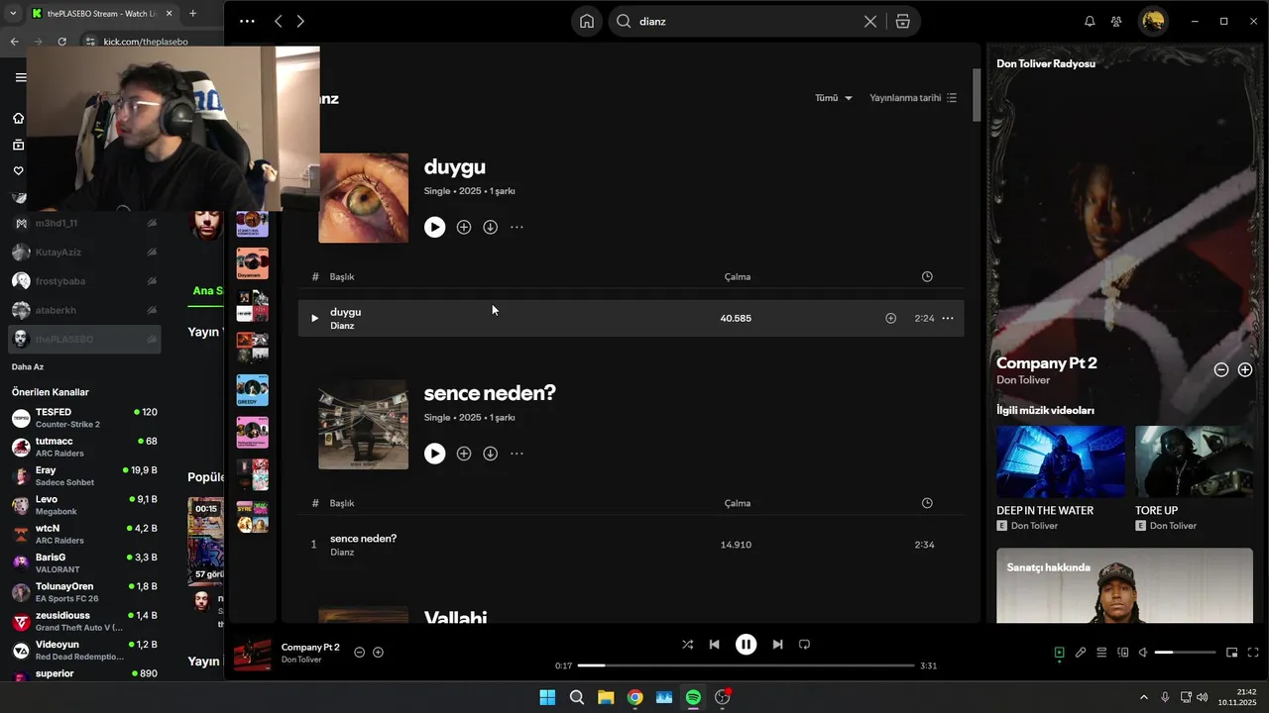Open the Yayınlanma tarihi sort menu
This screenshot has height=713, width=1269.
(913, 98)
